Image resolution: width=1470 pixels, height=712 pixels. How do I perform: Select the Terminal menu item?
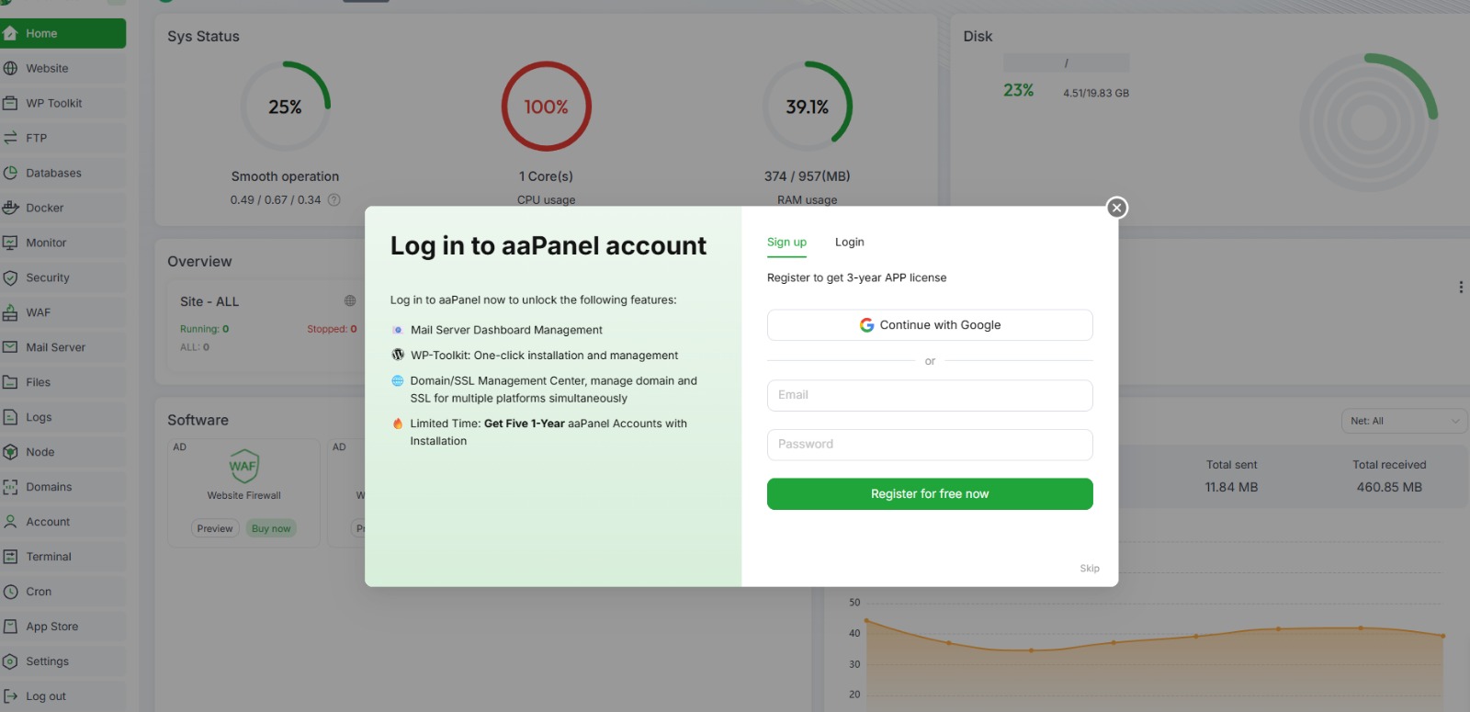[x=62, y=557]
